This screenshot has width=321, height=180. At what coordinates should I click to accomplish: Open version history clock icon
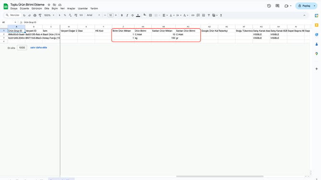coord(269,6)
